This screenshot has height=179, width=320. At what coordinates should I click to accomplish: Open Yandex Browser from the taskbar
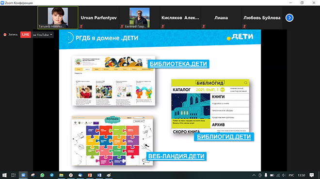(x=71, y=175)
